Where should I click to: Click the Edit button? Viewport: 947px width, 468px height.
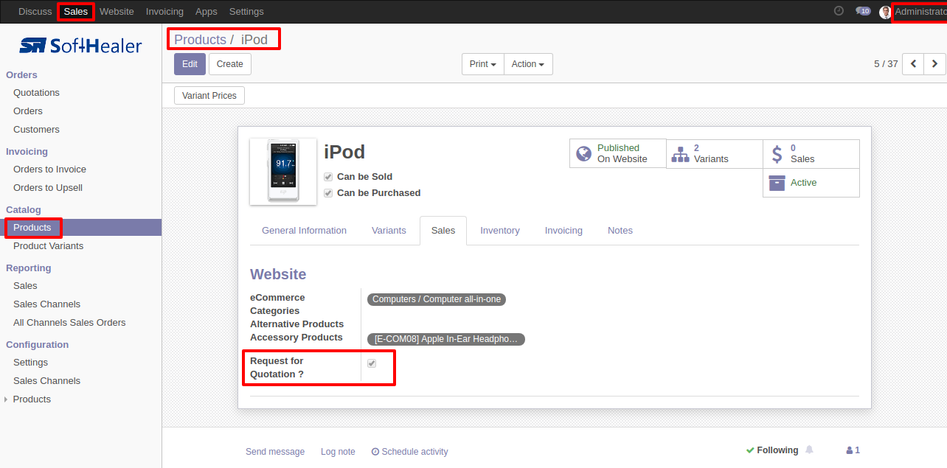coord(190,64)
